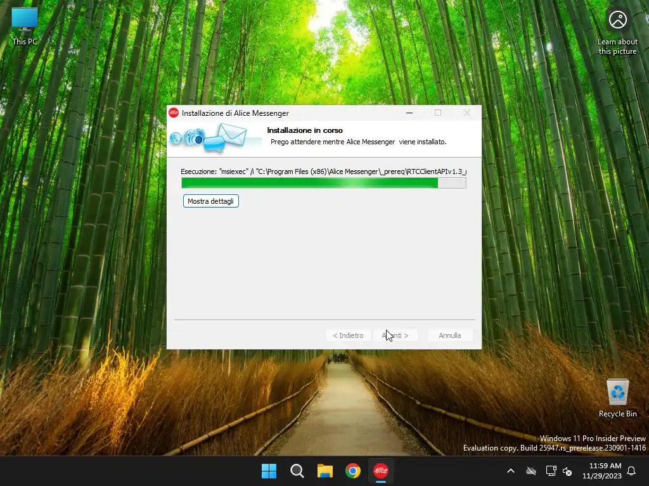Minimize the Alice Messenger installer window
The width and height of the screenshot is (649, 486).
[x=409, y=113]
